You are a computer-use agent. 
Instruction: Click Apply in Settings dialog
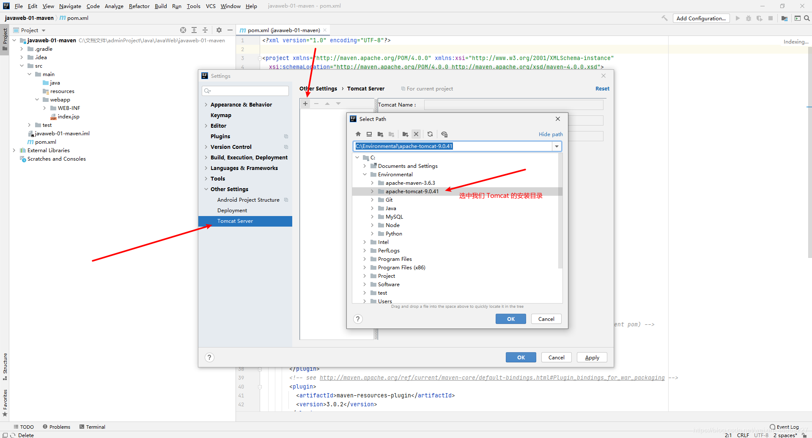(x=592, y=357)
